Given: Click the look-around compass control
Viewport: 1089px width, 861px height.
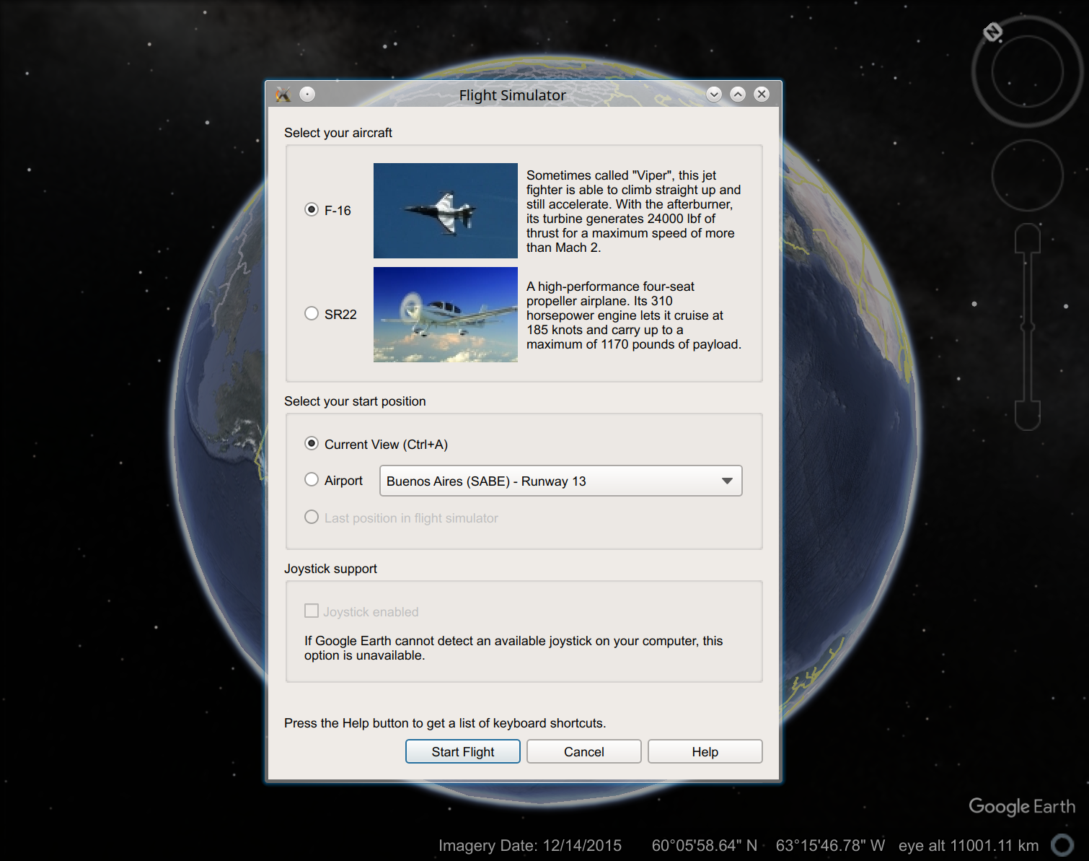Looking at the screenshot, I should [1028, 71].
